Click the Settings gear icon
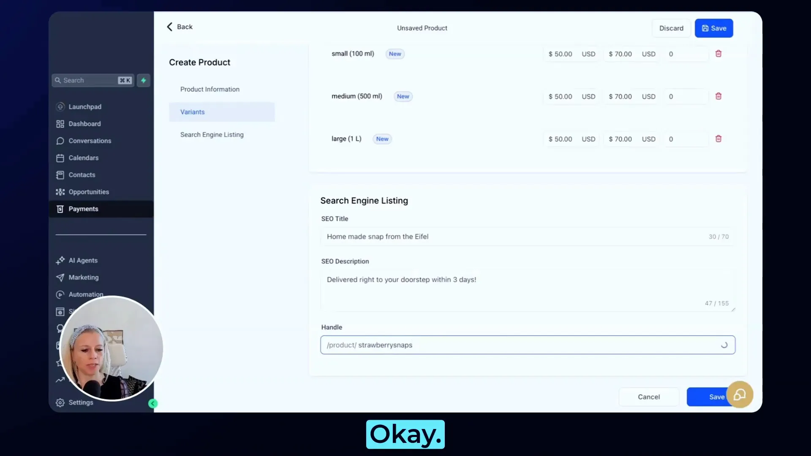 click(x=60, y=402)
